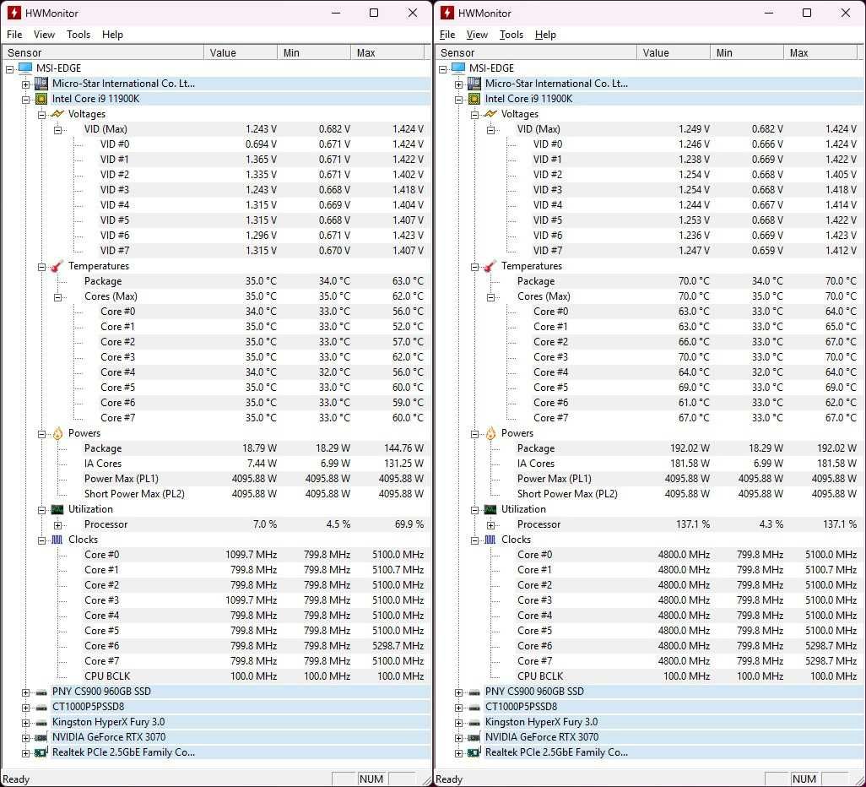The image size is (866, 787).
Task: Open Tools menu in right HWMonitor window
Action: click(511, 35)
